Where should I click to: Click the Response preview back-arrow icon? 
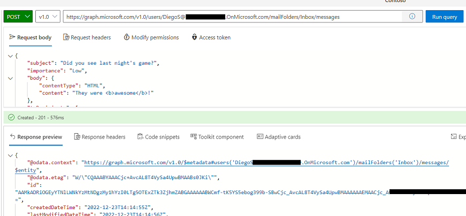click(x=12, y=137)
